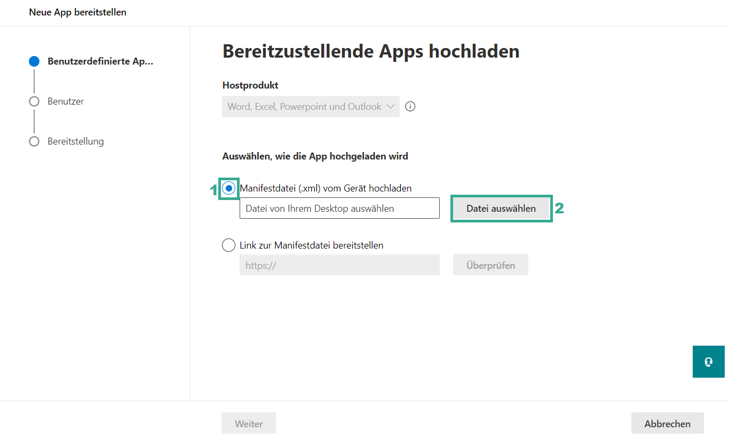
Task: Click 'Abbrechen' to cancel the deployment
Action: 667,424
